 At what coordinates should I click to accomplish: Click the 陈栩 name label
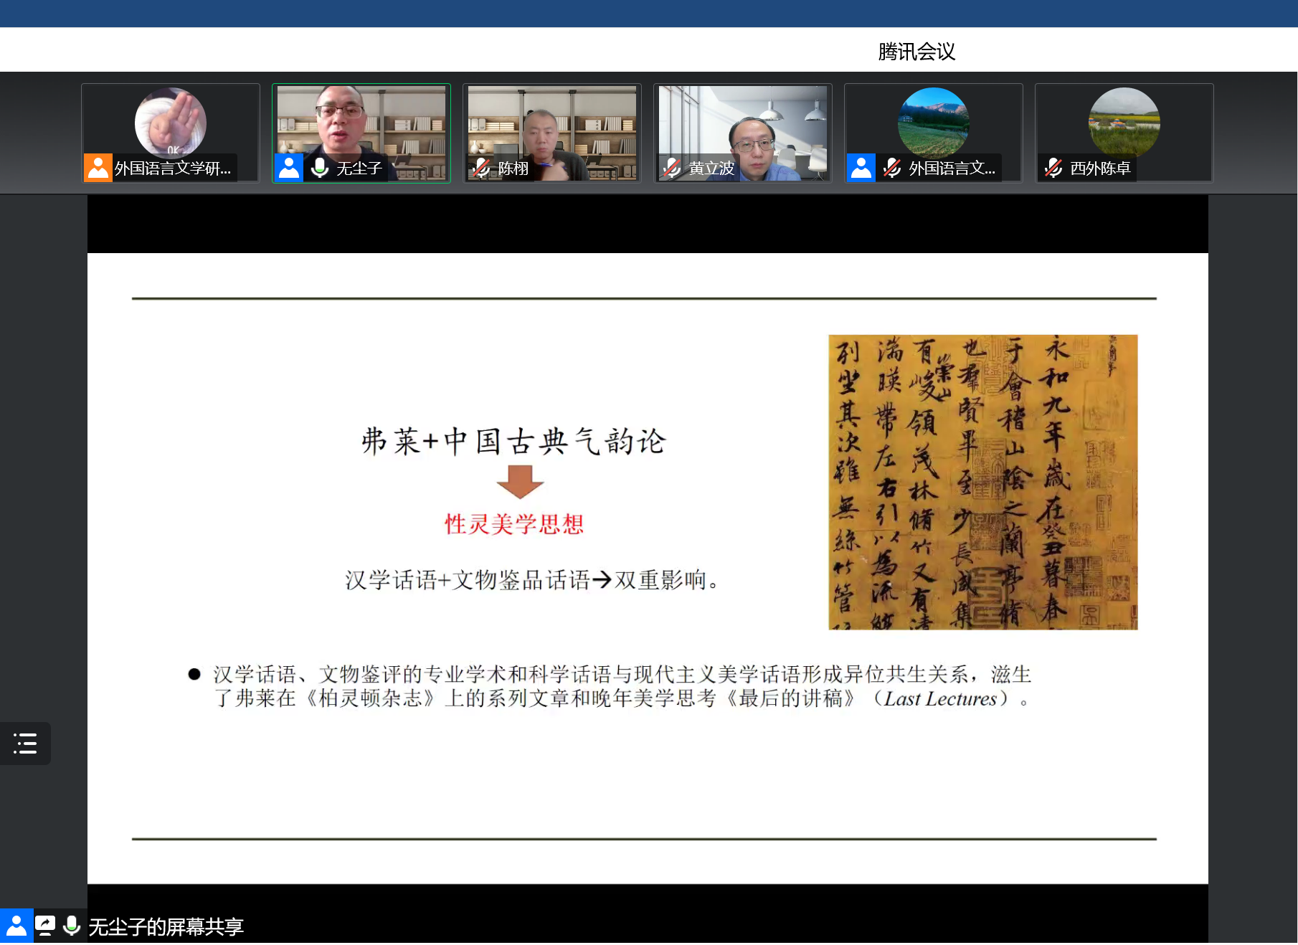tap(513, 168)
